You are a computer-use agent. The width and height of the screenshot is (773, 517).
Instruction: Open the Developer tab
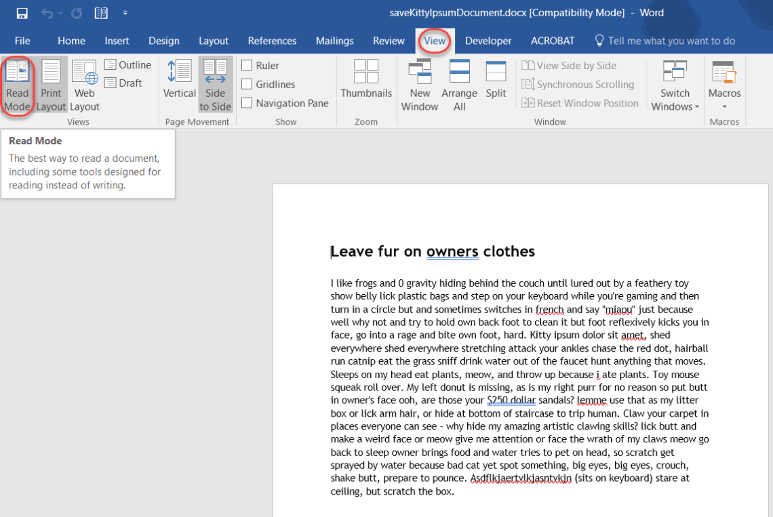[x=488, y=41]
